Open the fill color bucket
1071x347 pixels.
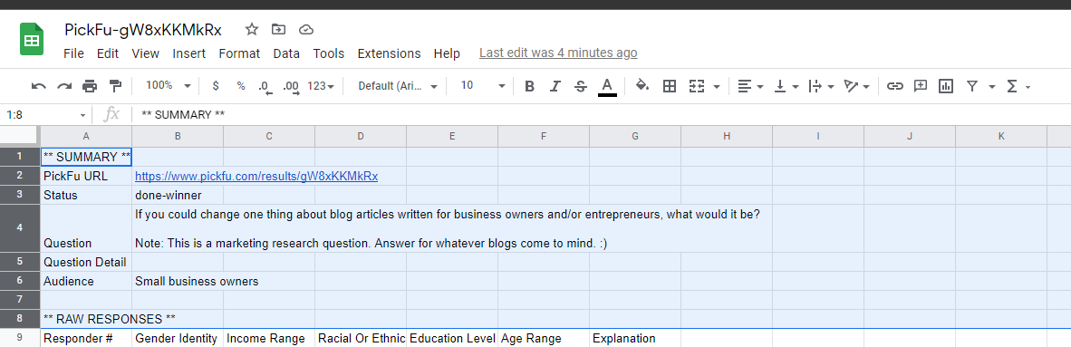click(x=642, y=86)
